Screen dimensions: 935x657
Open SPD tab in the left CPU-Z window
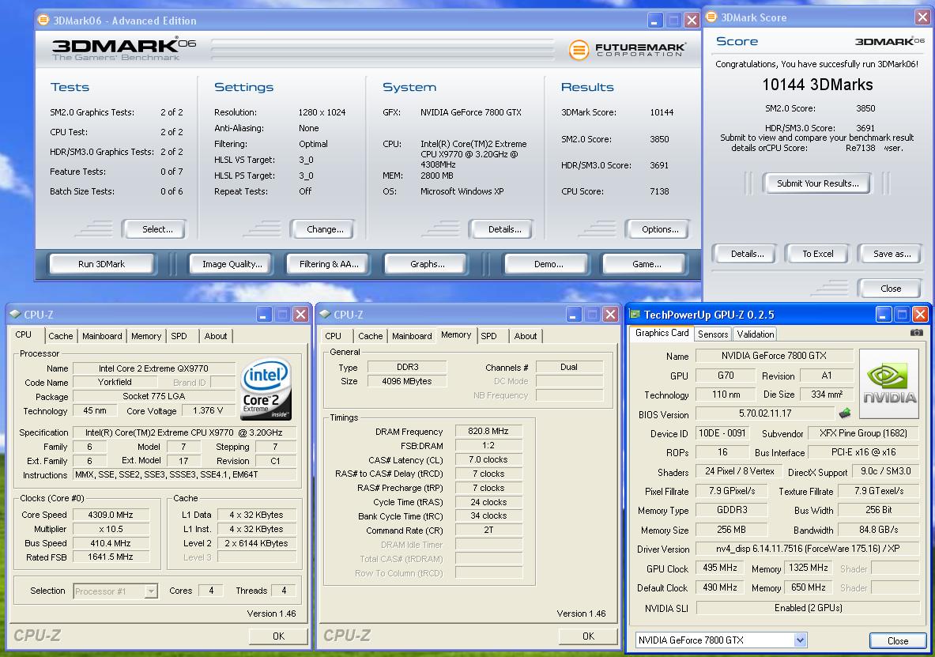tap(179, 336)
